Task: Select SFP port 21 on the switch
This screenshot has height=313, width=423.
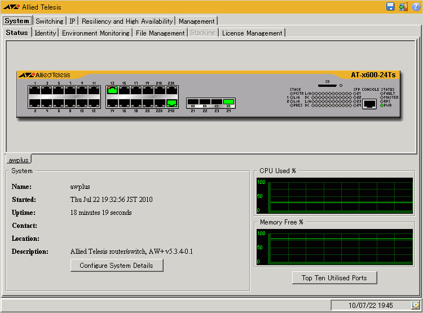Action: (x=193, y=102)
